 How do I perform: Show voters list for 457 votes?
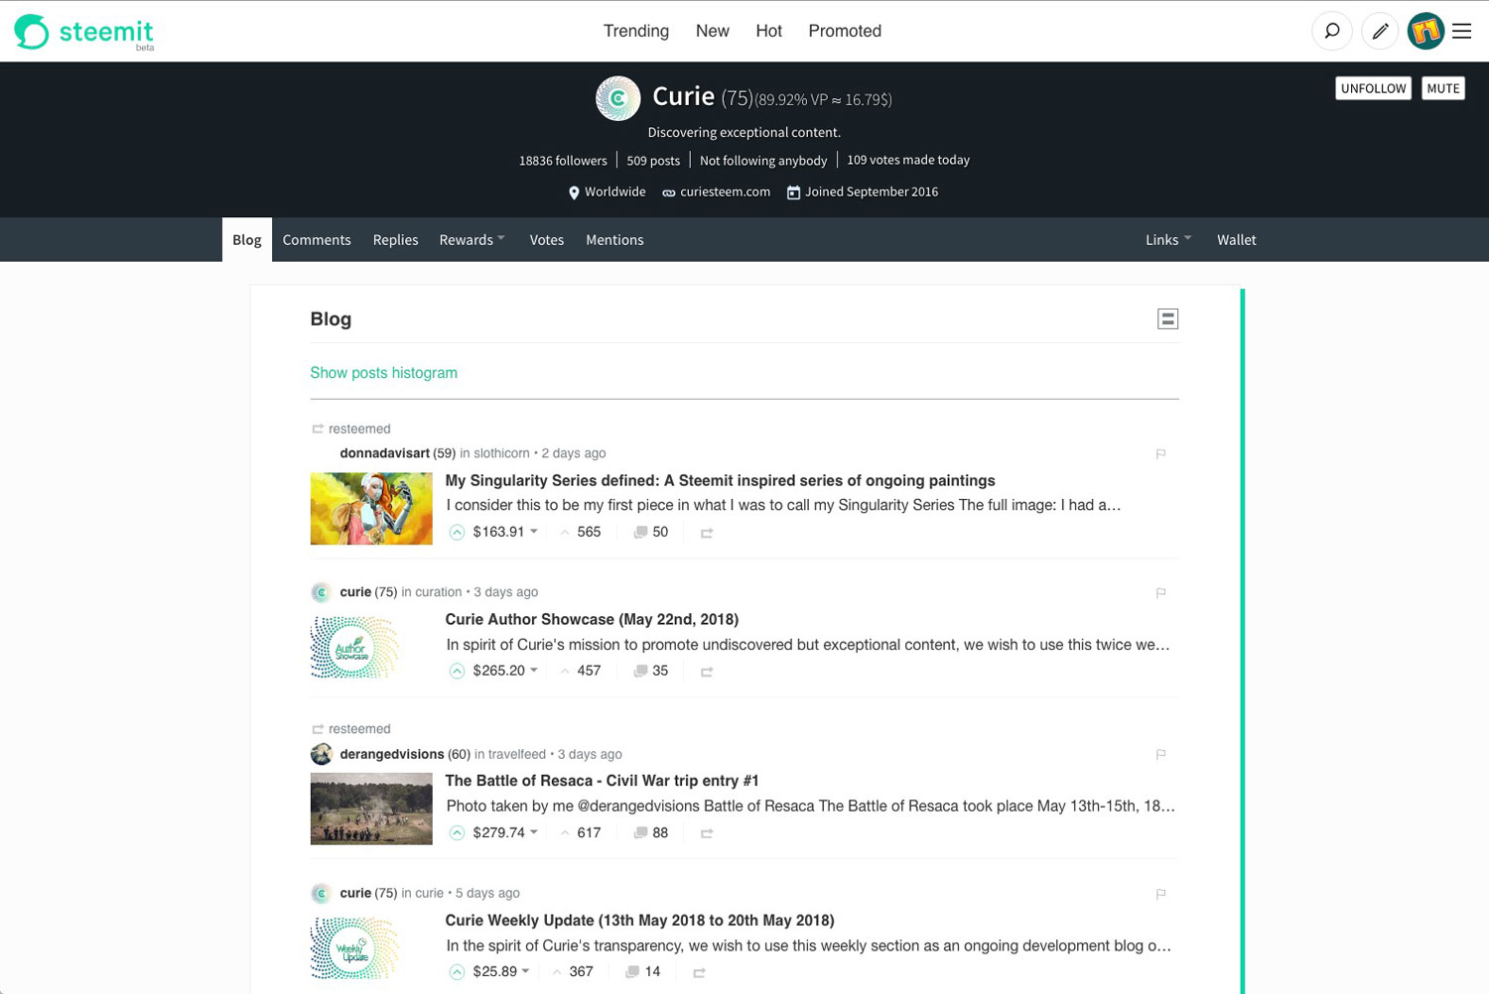(581, 671)
